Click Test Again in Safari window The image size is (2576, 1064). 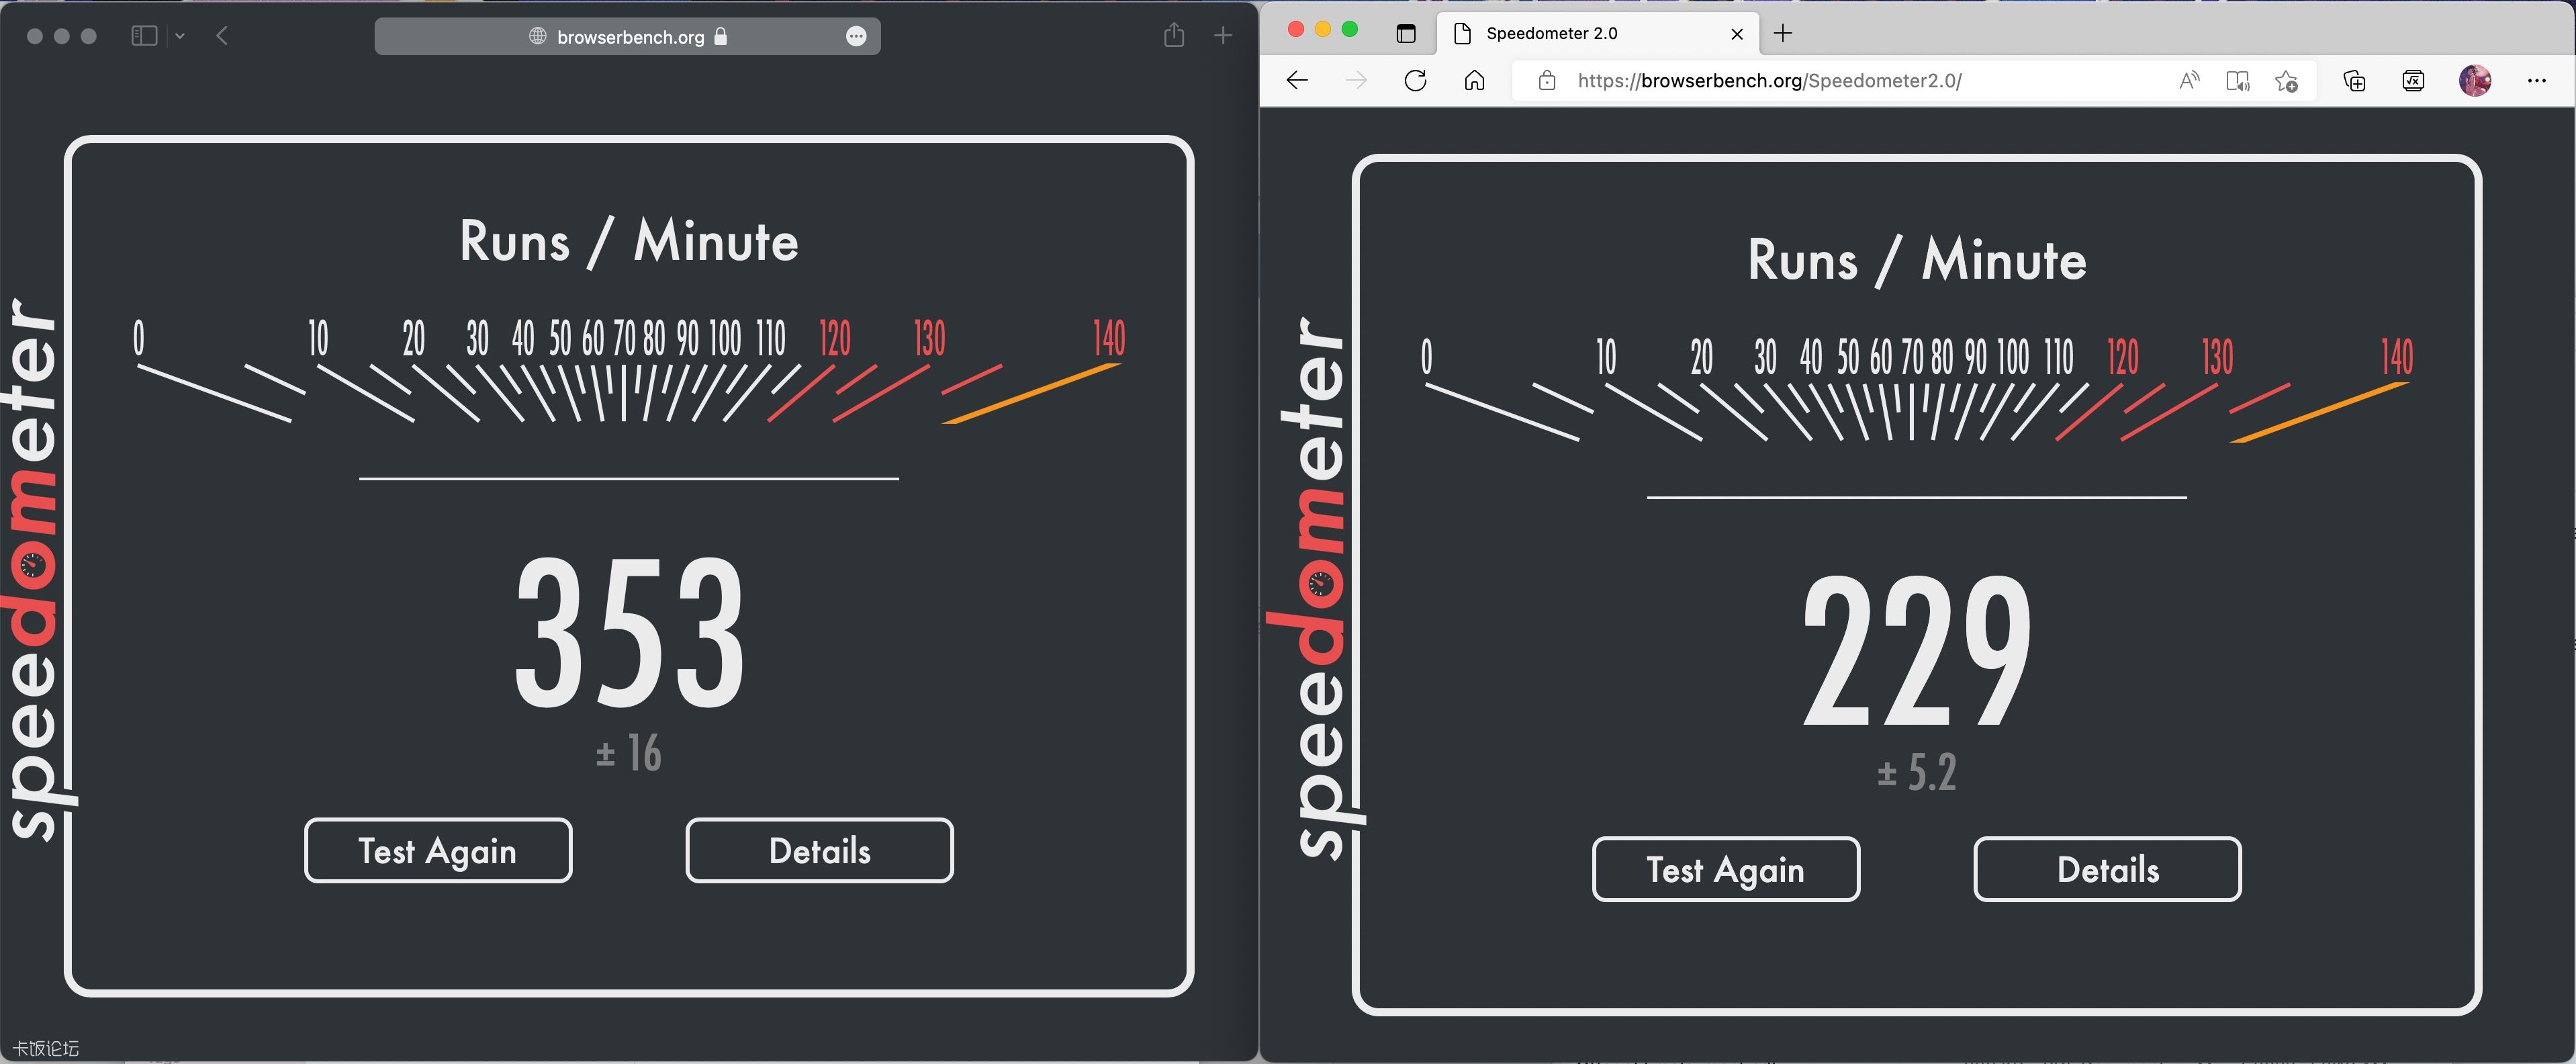pyautogui.click(x=438, y=850)
